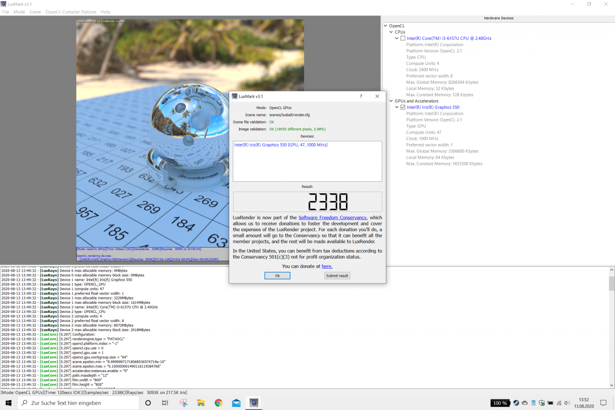Open the Scene menu
615x410 pixels.
click(35, 12)
